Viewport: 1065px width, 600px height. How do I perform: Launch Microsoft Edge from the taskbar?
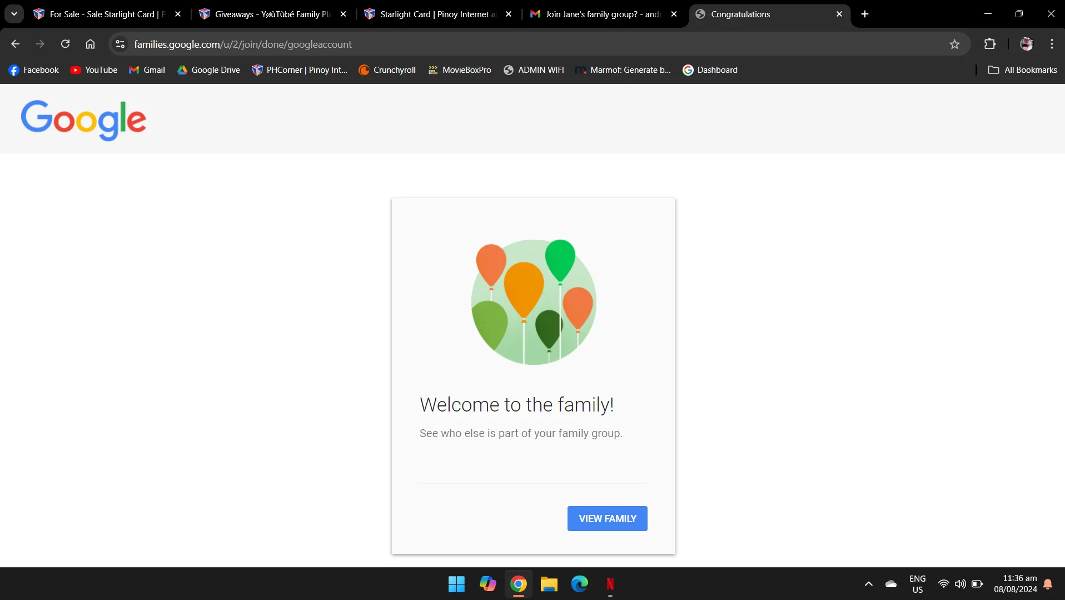coord(579,584)
